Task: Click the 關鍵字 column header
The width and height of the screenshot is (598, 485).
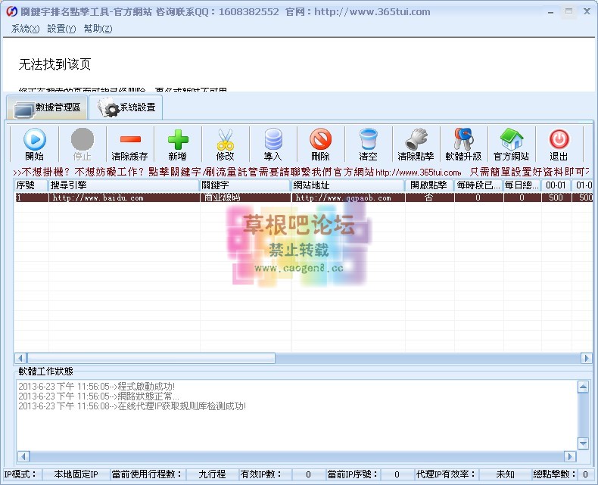Action: click(245, 185)
